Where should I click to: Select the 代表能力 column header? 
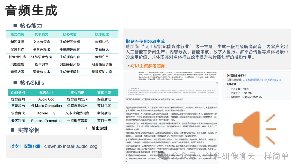41,34
